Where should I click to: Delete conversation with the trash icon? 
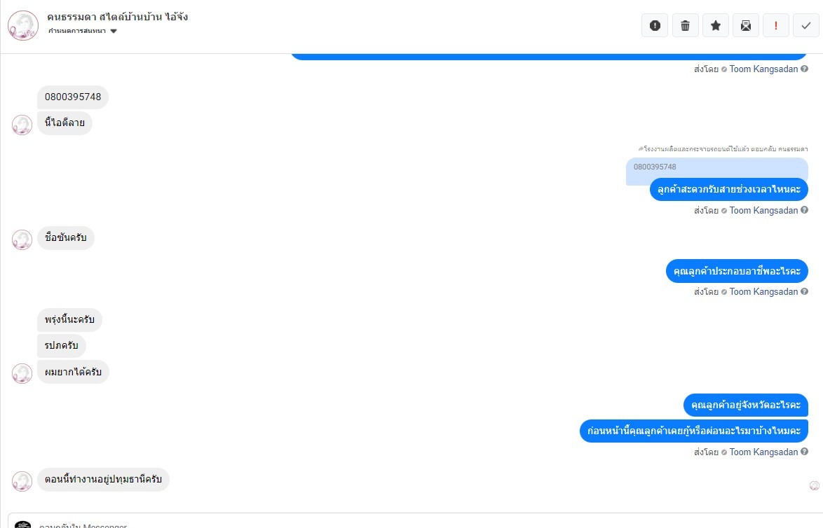pyautogui.click(x=685, y=25)
